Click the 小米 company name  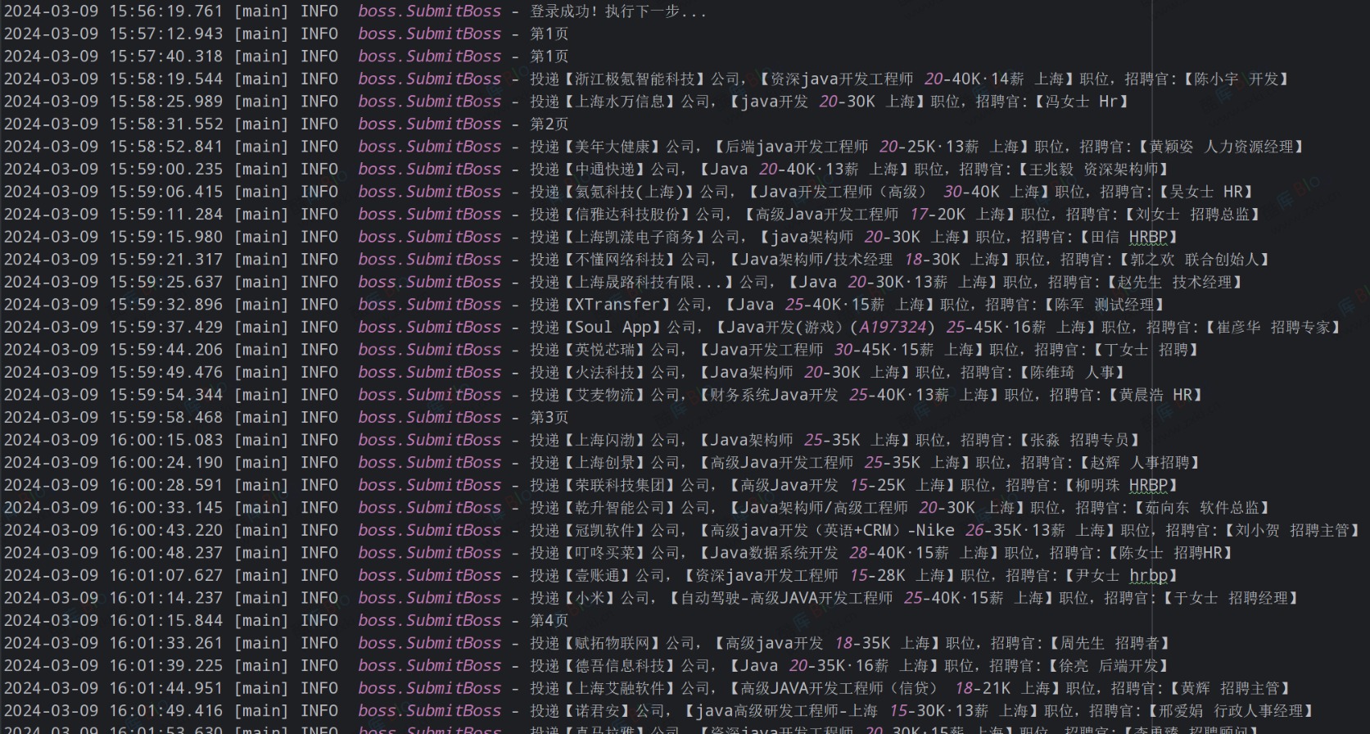tap(590, 598)
